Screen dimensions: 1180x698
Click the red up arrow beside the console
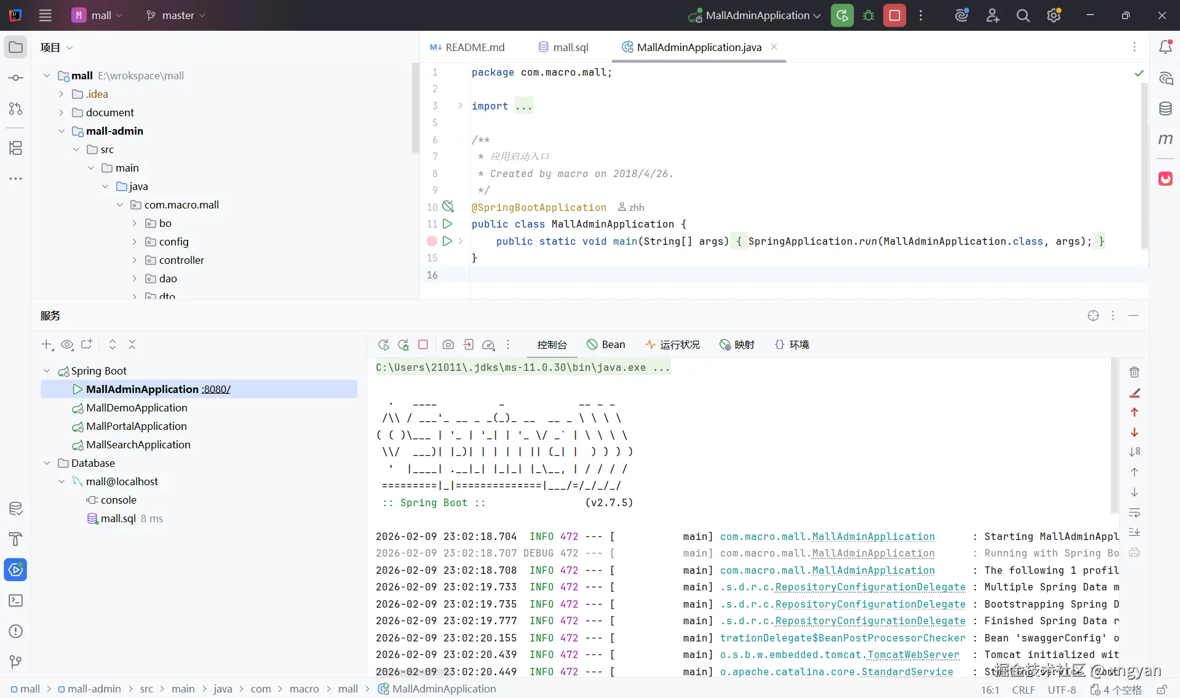(x=1134, y=412)
